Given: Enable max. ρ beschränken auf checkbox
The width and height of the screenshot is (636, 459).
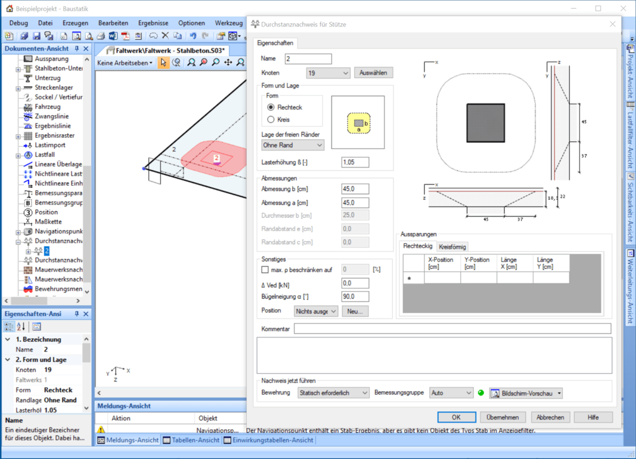Looking at the screenshot, I should (265, 269).
